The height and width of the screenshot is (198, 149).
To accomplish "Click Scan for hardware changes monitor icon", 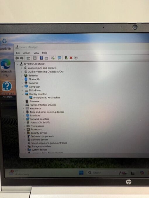I will [x=60, y=58].
